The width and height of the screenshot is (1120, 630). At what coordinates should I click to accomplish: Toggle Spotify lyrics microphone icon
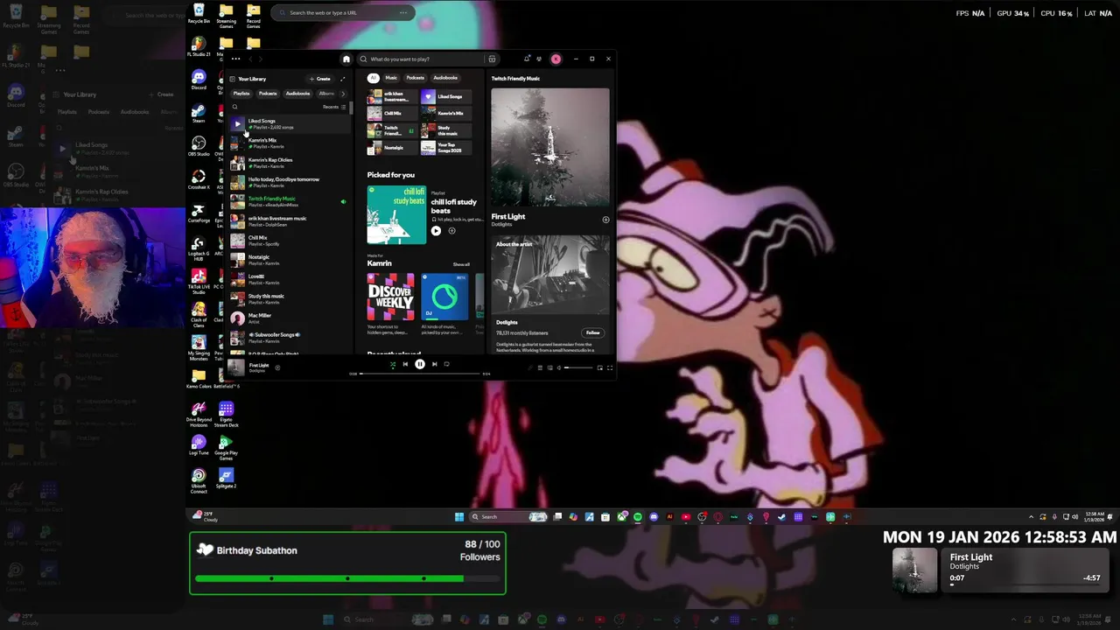click(x=530, y=367)
